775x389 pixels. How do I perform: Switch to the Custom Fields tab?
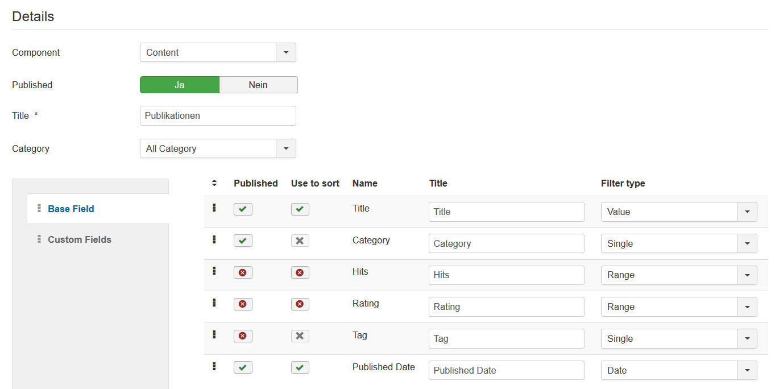(x=80, y=239)
